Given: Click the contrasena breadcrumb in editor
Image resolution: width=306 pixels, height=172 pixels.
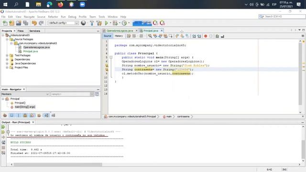Looking at the screenshot, I should 183,117.
